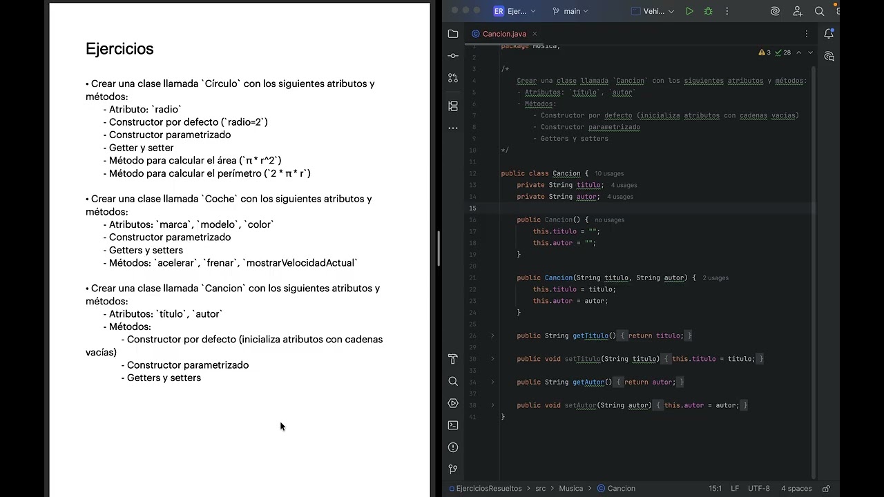The image size is (884, 497).
Task: Click 'private String titulo;' code line
Action: coord(560,186)
